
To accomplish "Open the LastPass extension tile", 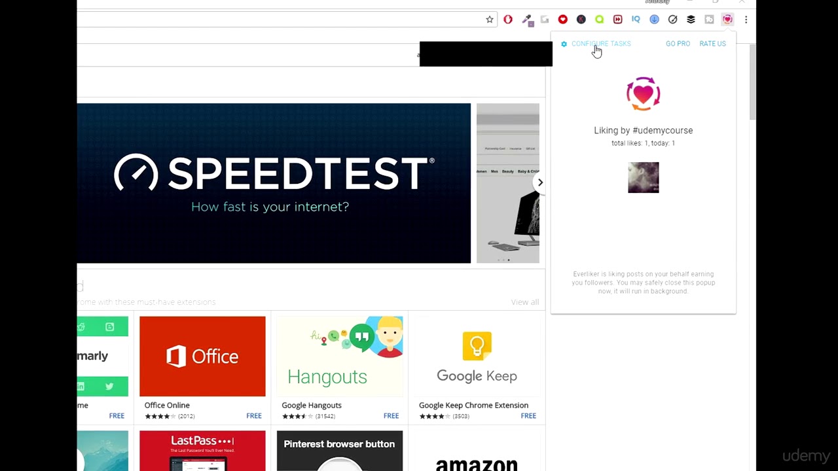I will (x=202, y=451).
